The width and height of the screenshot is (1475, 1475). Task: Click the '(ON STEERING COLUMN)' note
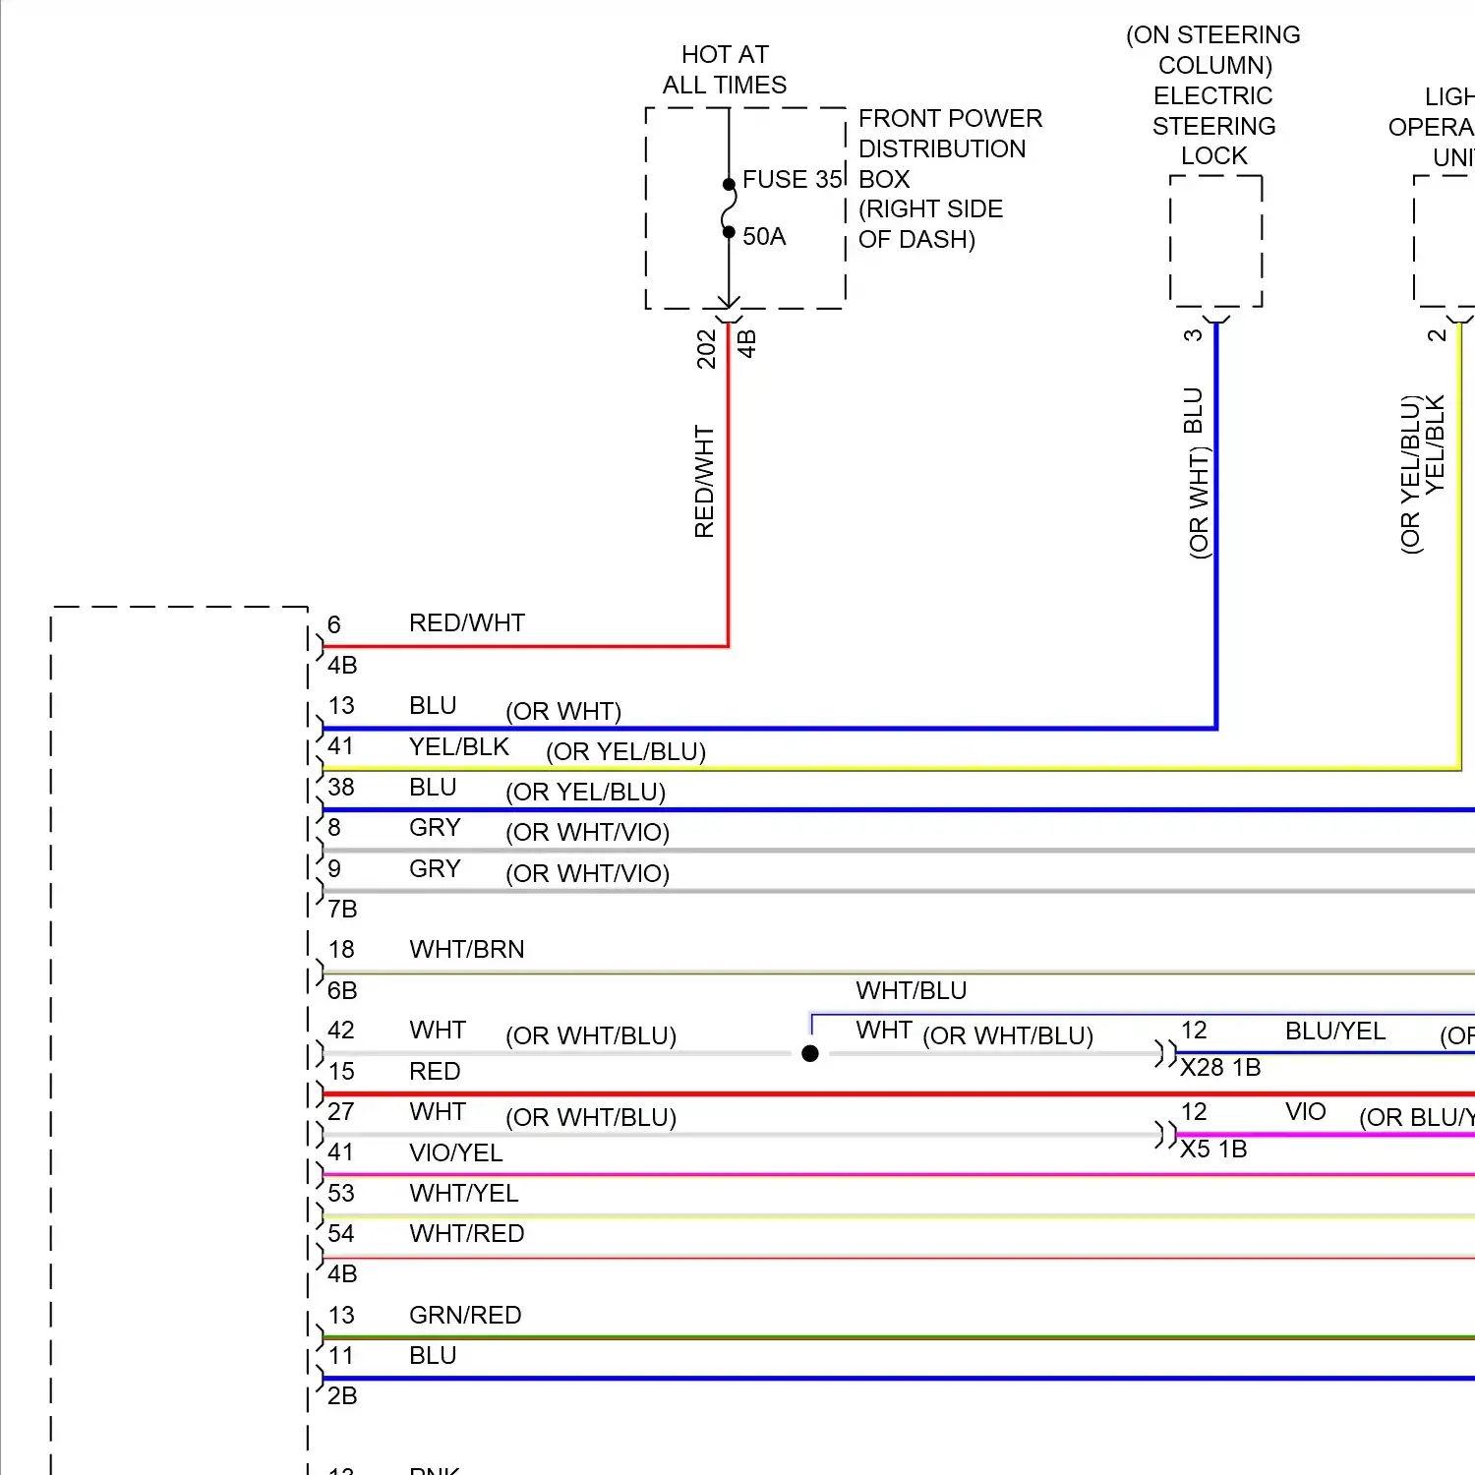click(1213, 50)
